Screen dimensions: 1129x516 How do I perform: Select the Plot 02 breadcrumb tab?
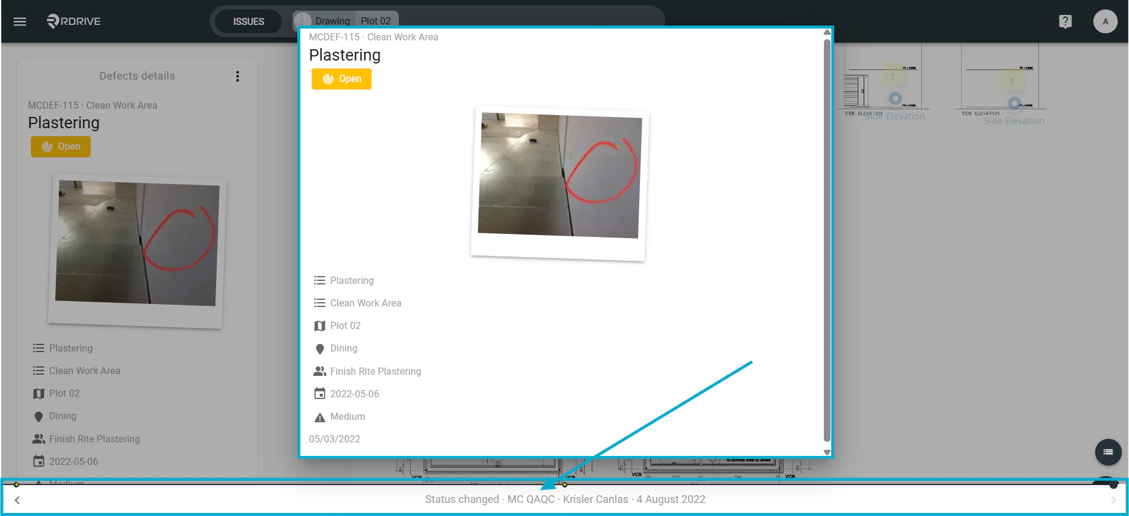point(376,21)
